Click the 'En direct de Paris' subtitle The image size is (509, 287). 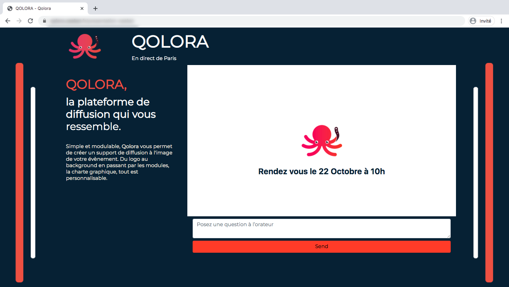[154, 58]
